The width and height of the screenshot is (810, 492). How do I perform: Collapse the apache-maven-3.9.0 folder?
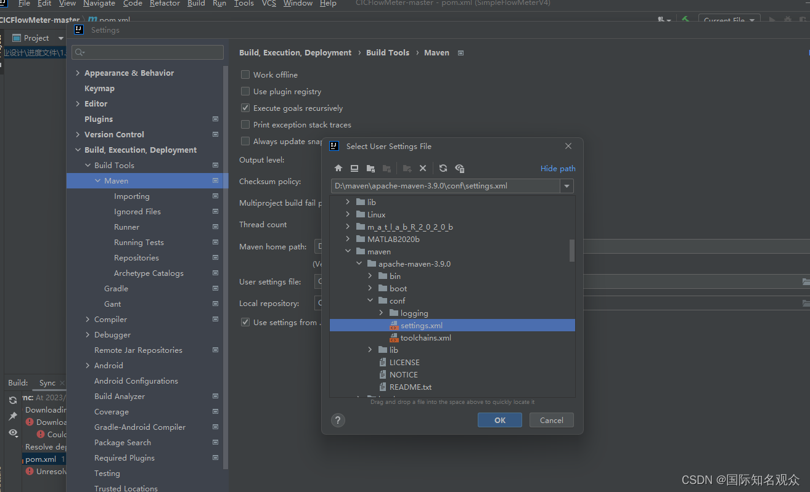point(359,264)
